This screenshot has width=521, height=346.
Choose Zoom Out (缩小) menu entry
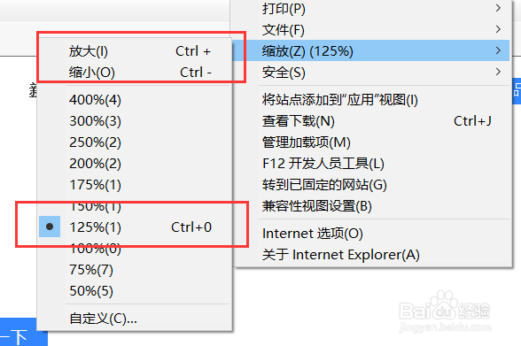(x=135, y=72)
